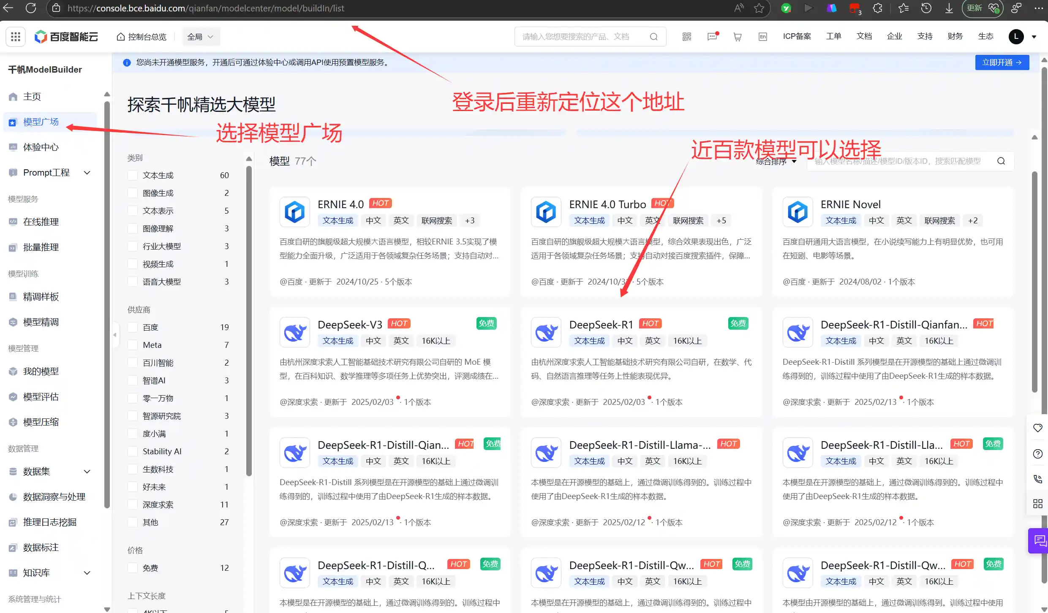The height and width of the screenshot is (613, 1048).
Task: Click the DeepSeek-V3 whale logo icon
Action: [x=295, y=332]
